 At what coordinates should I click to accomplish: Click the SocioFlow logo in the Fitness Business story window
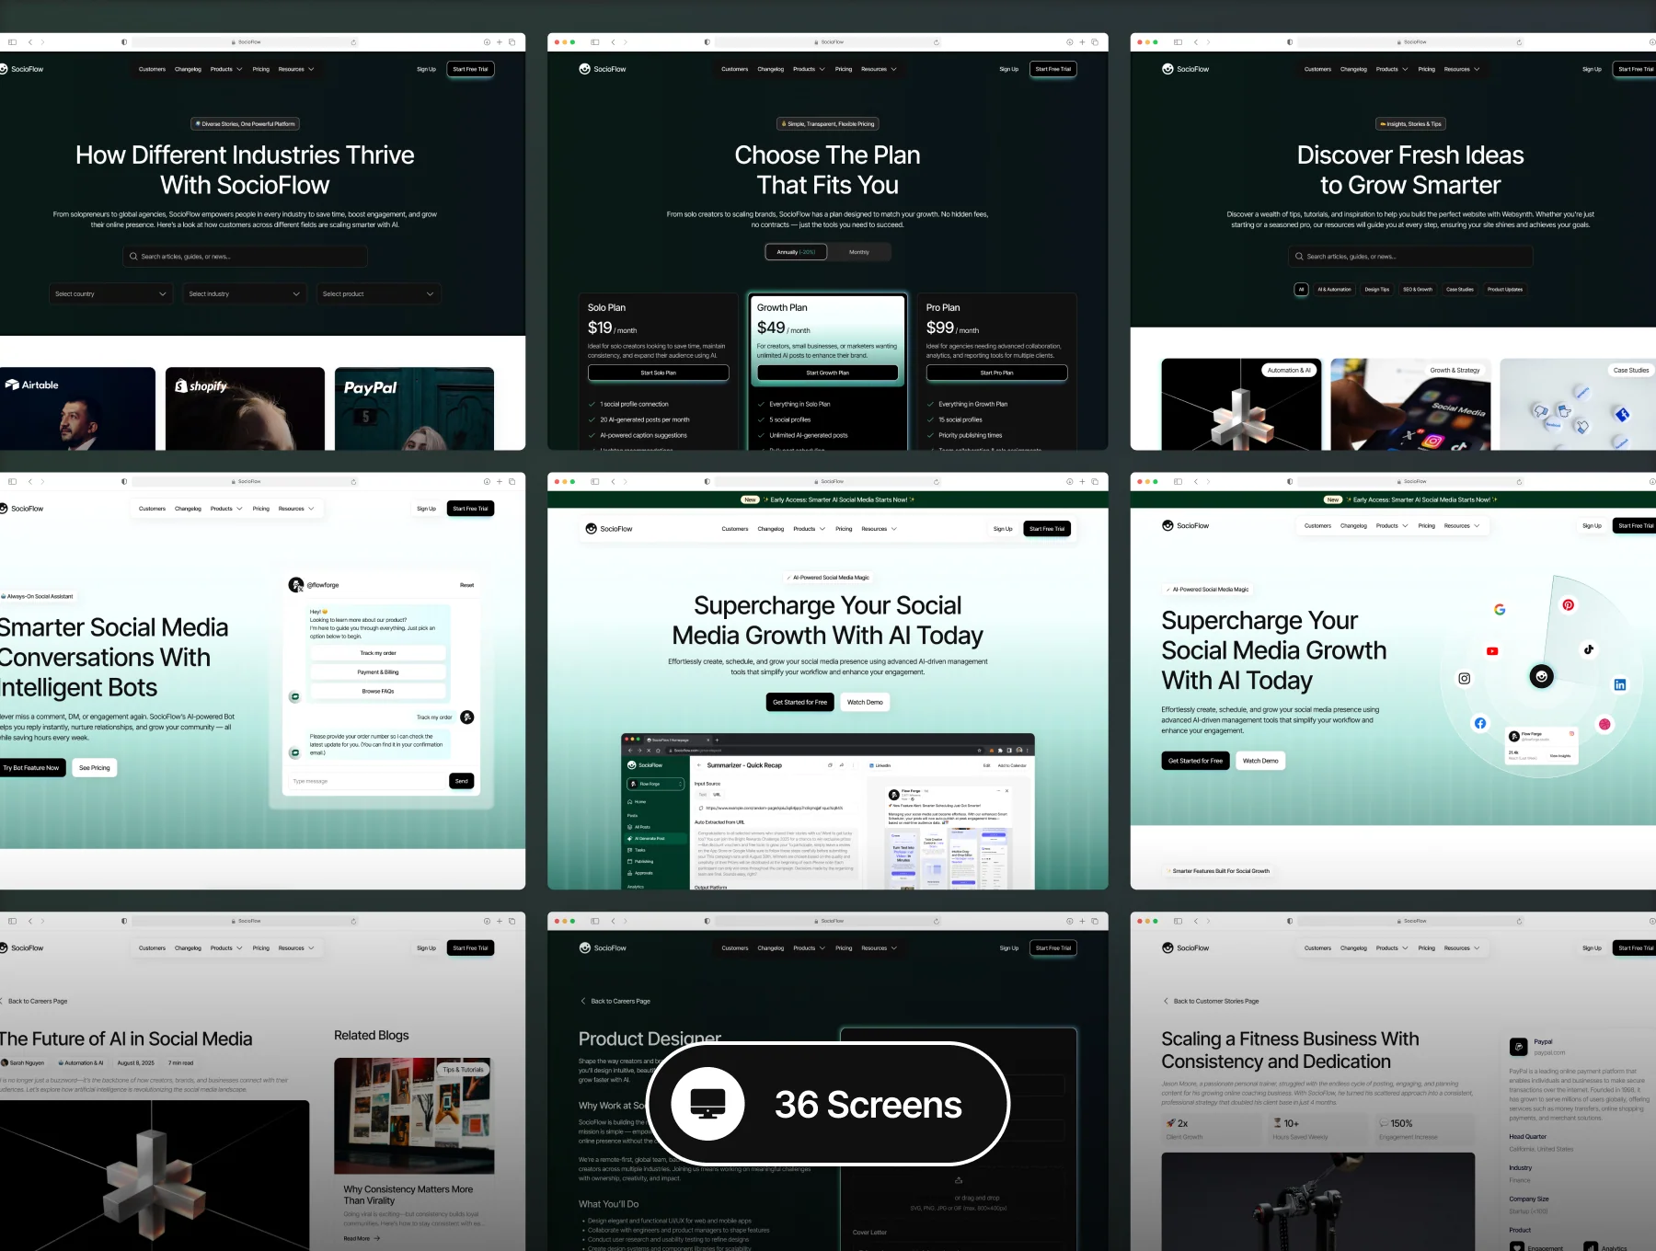tap(1186, 947)
